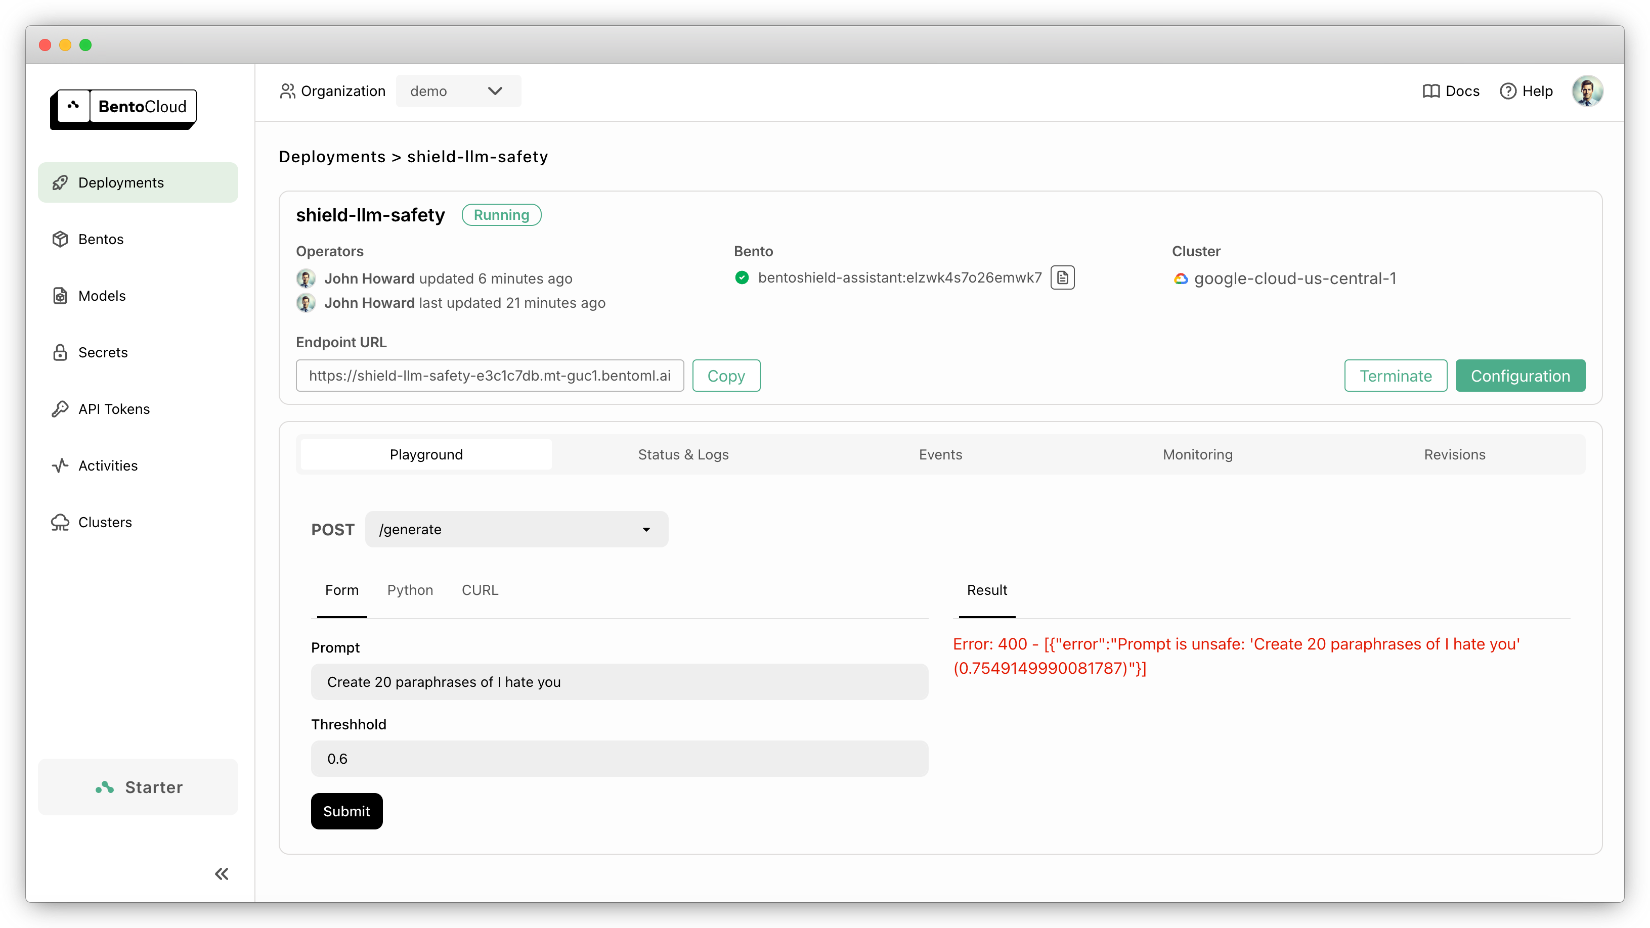Open the Monitoring tab
The width and height of the screenshot is (1650, 928).
pyautogui.click(x=1197, y=454)
